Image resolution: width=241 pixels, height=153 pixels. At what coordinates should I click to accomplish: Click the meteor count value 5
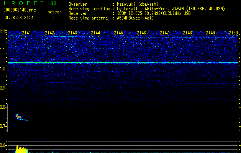click(54, 18)
